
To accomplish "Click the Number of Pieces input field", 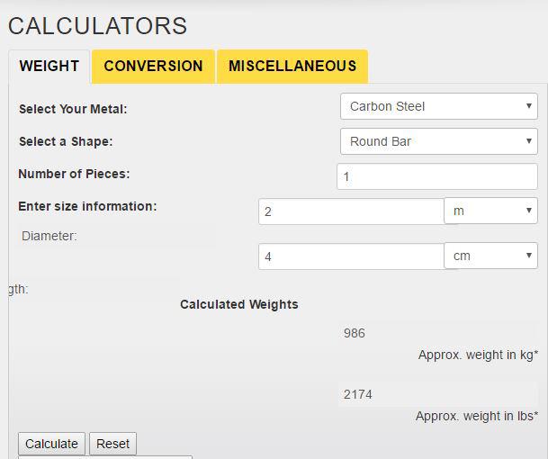I will click(x=436, y=176).
